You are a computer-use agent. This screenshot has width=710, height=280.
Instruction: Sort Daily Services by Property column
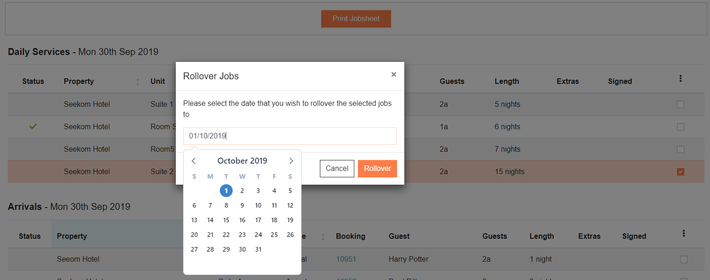coord(138,82)
